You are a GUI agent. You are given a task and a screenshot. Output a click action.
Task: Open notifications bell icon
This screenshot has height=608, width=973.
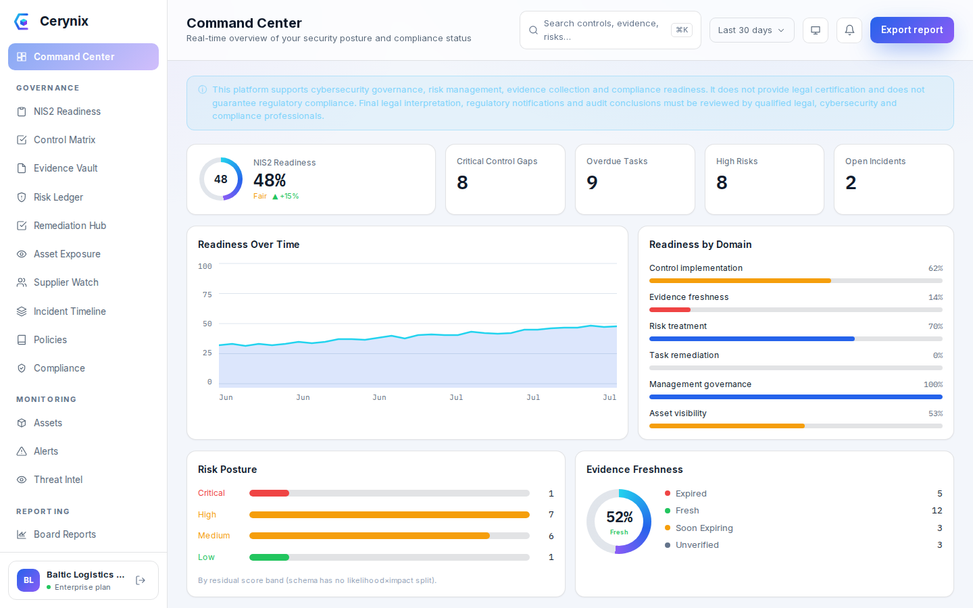coord(849,30)
